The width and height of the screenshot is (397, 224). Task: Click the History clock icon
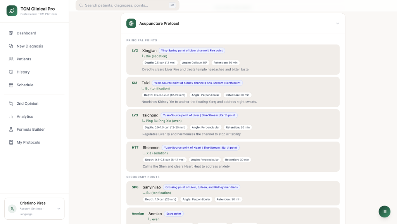[11, 72]
